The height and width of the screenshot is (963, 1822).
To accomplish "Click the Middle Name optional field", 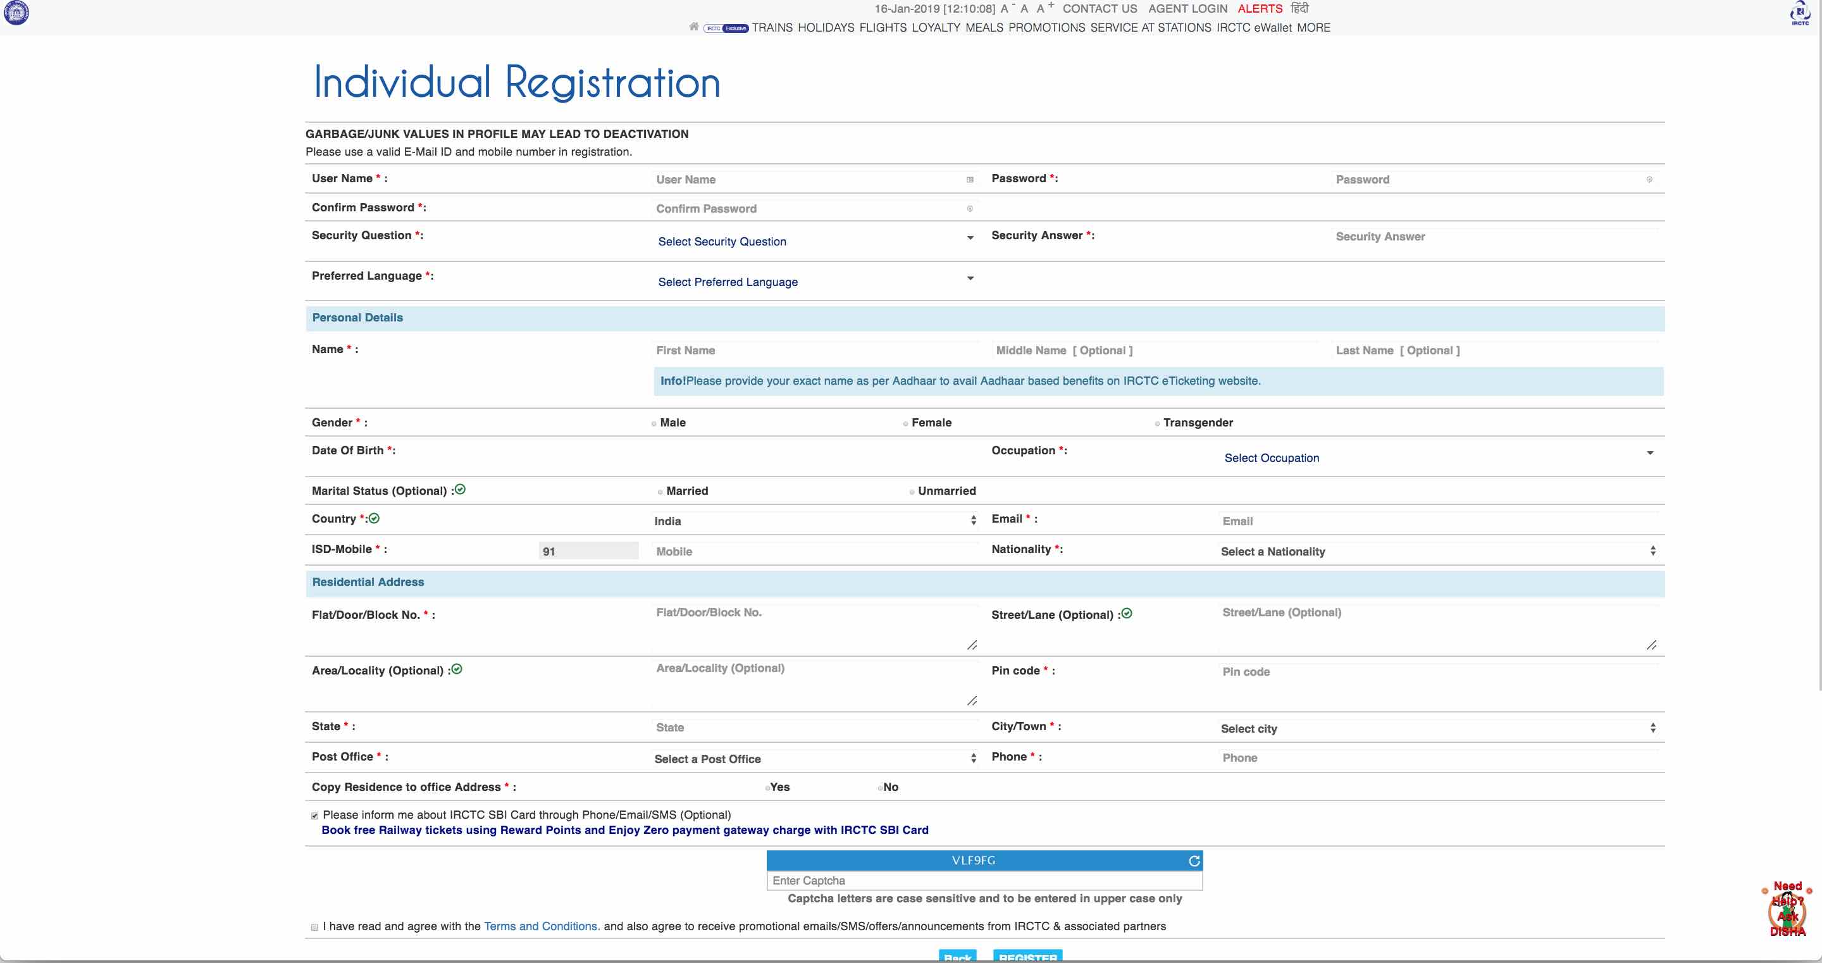I will 1156,351.
